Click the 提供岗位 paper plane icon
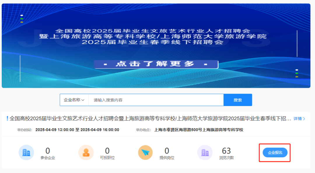 tap(146, 153)
